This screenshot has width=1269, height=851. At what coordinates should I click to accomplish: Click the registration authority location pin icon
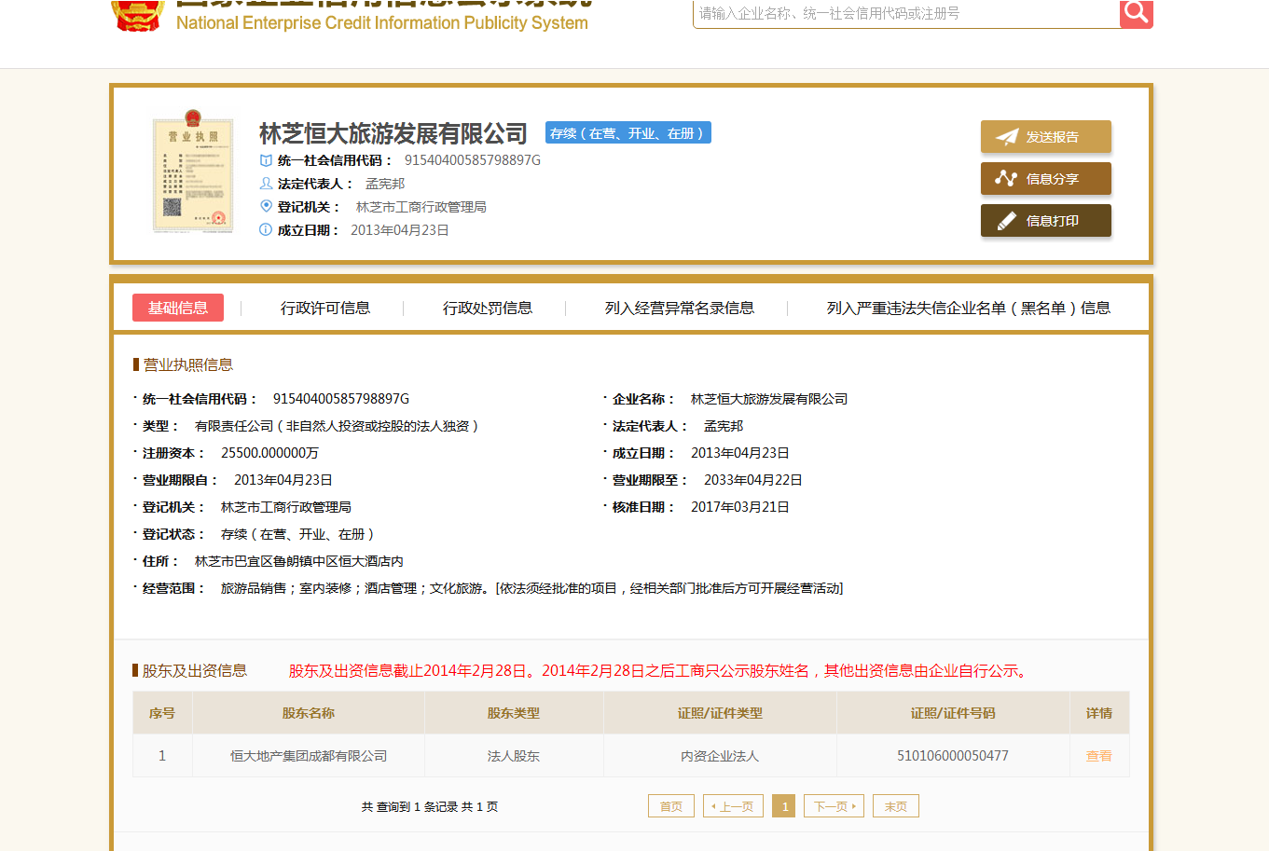(x=266, y=207)
